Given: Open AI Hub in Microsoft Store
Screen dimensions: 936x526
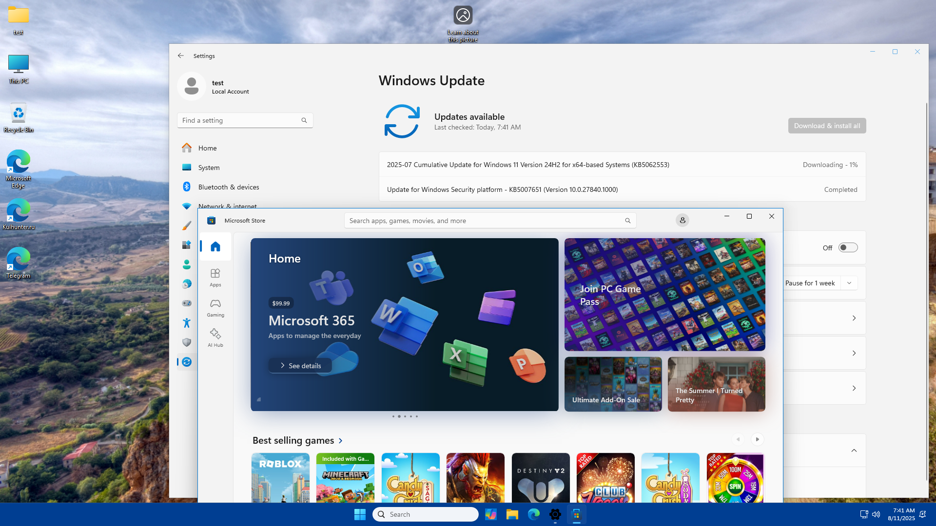Looking at the screenshot, I should pos(215,338).
